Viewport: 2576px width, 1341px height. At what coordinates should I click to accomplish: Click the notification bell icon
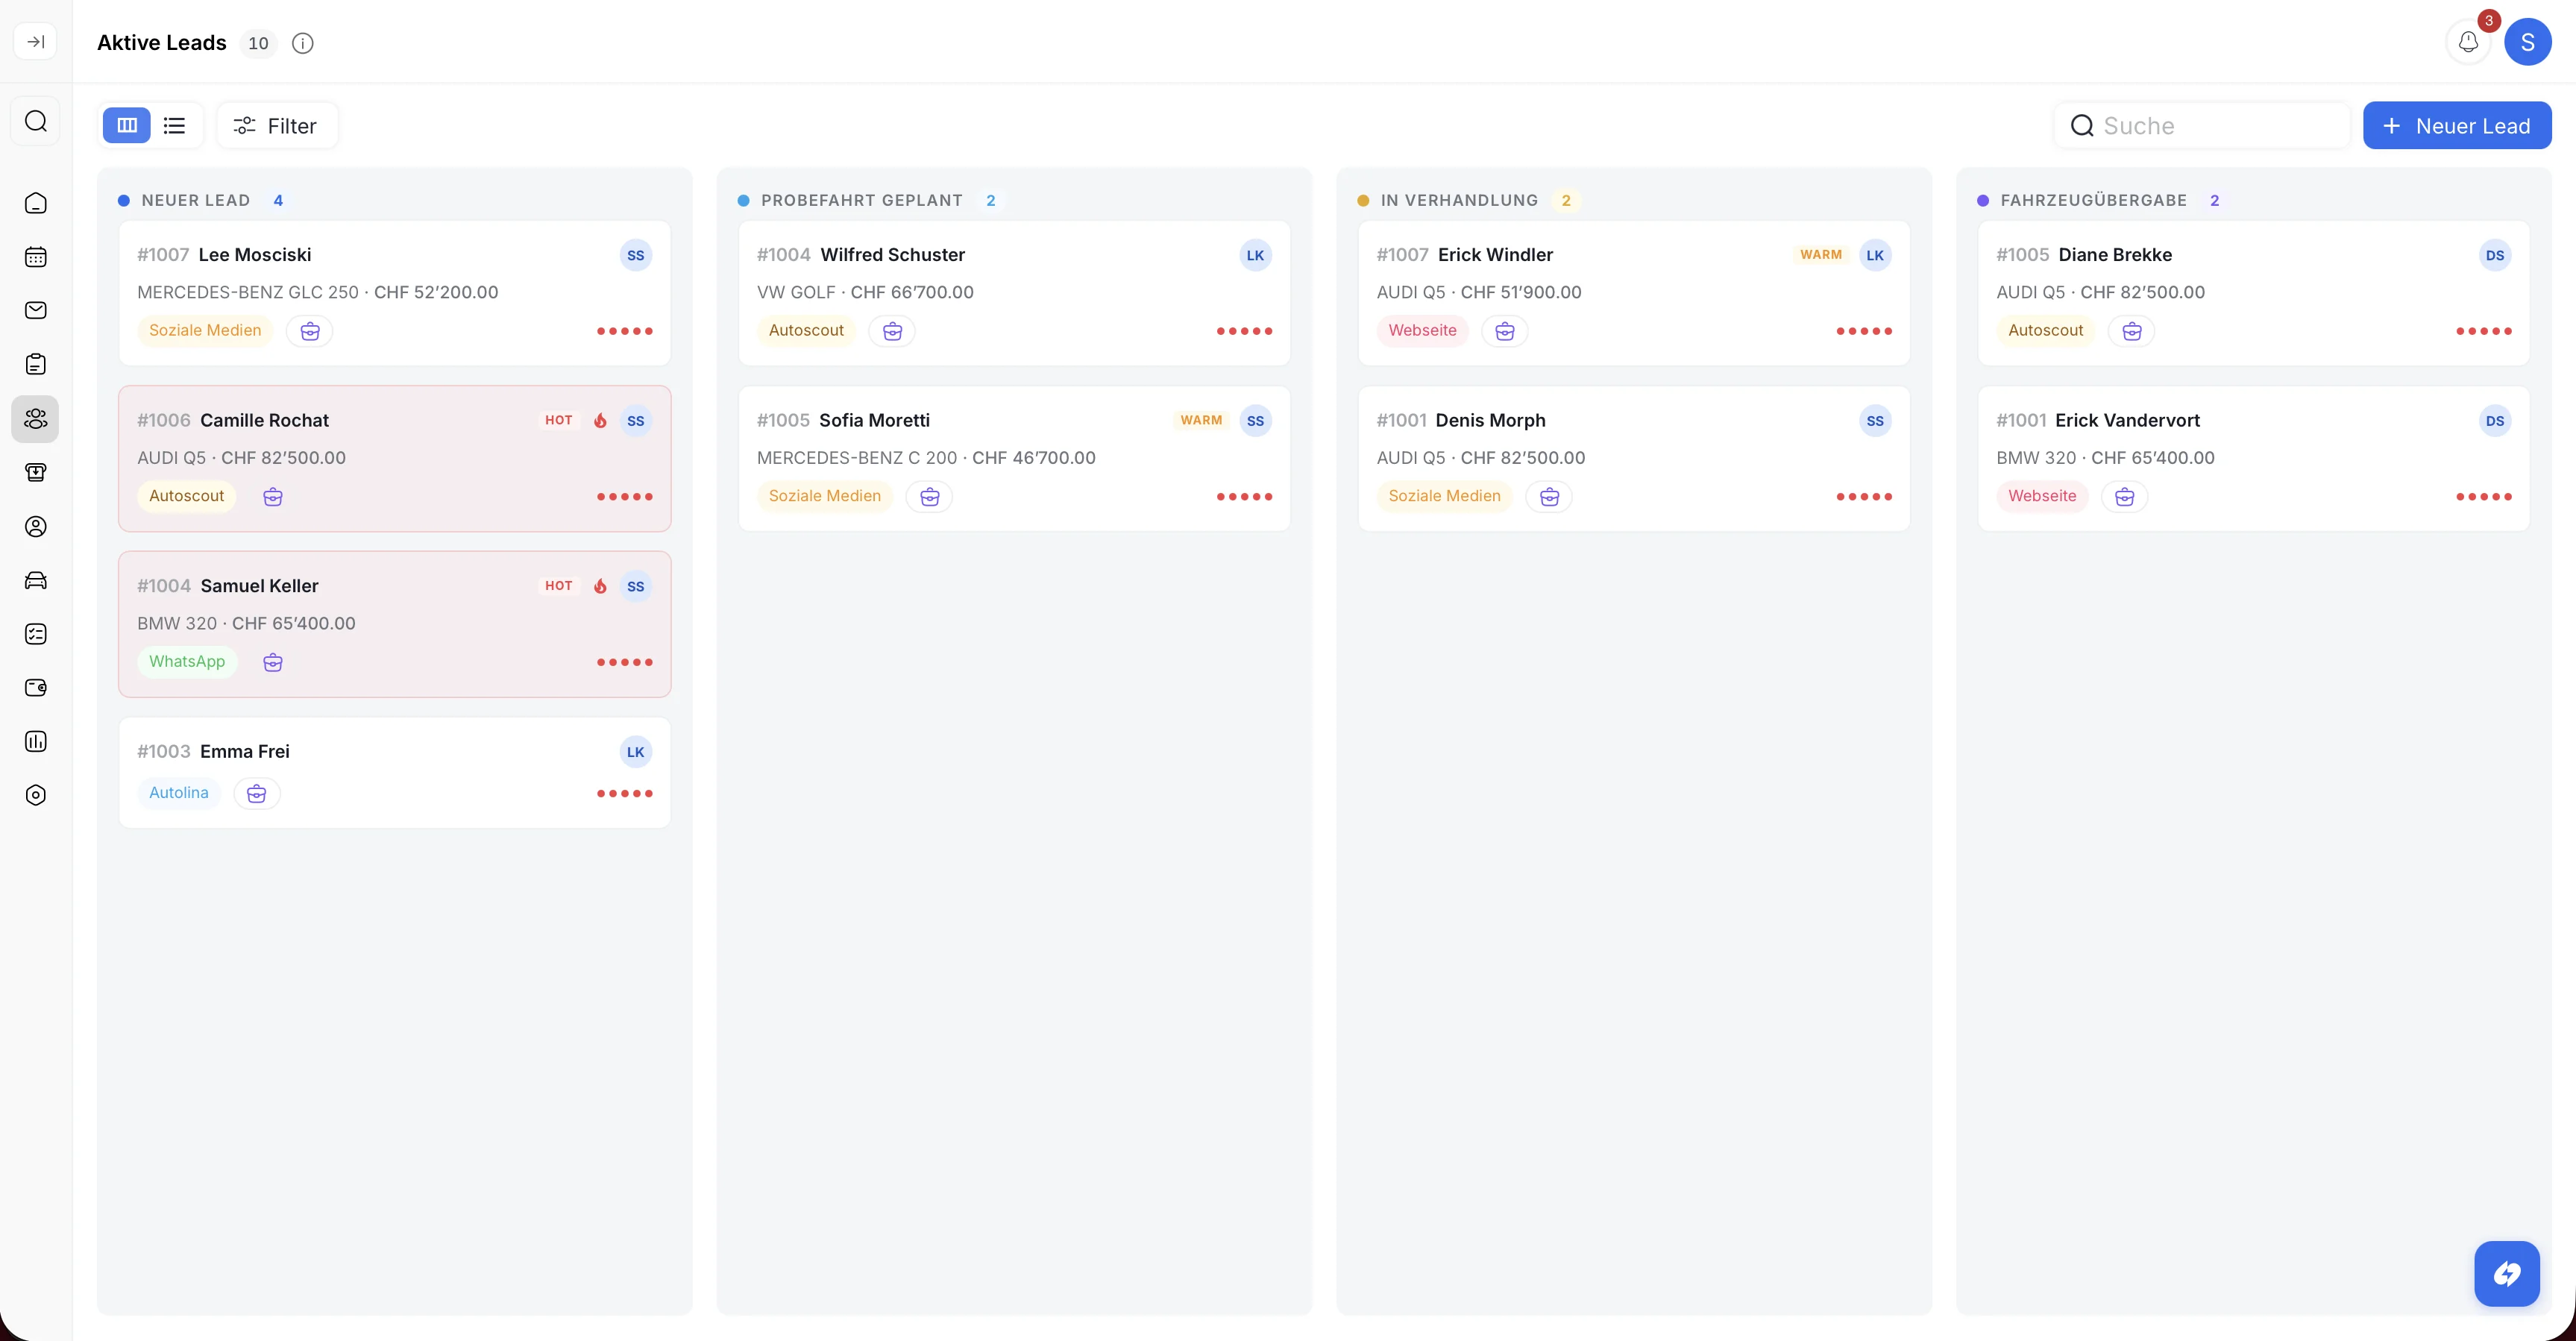(2468, 42)
